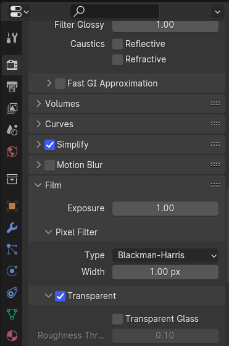Click the Exposure value field

[x=165, y=208]
